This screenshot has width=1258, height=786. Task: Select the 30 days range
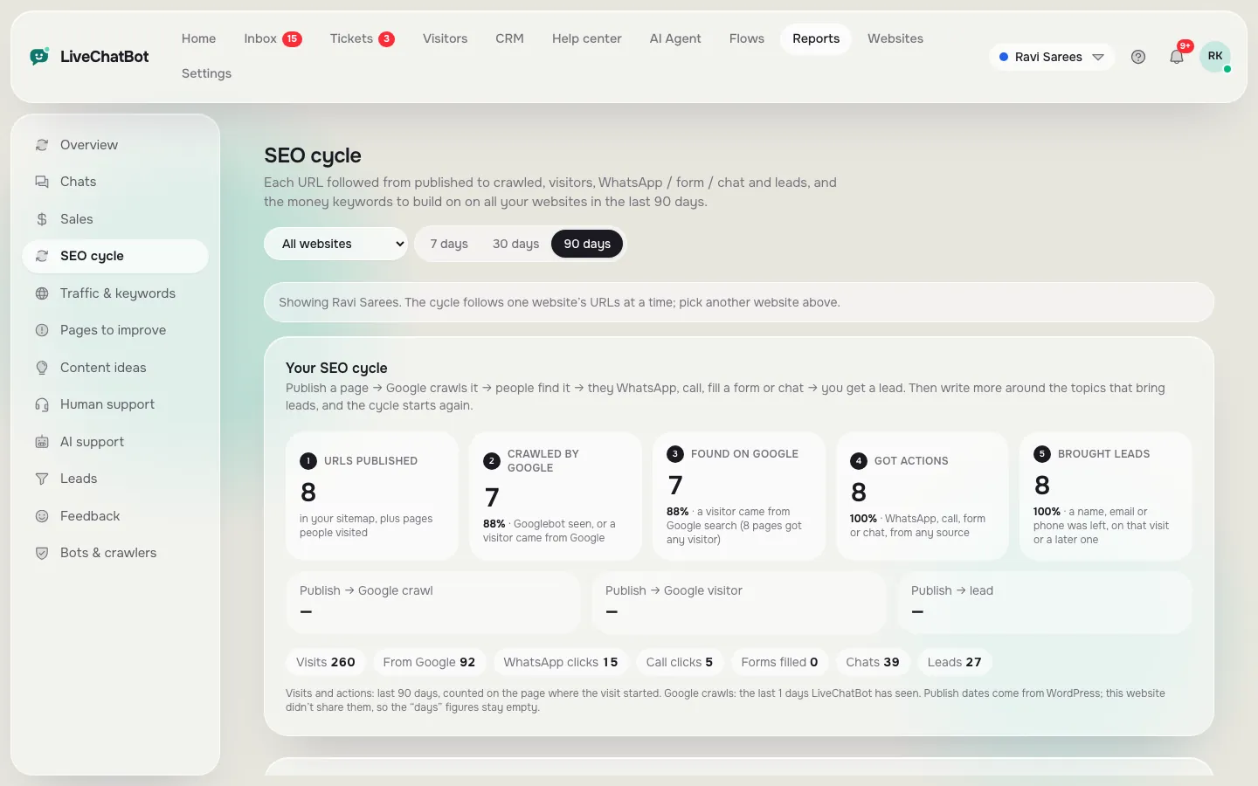pyautogui.click(x=515, y=244)
